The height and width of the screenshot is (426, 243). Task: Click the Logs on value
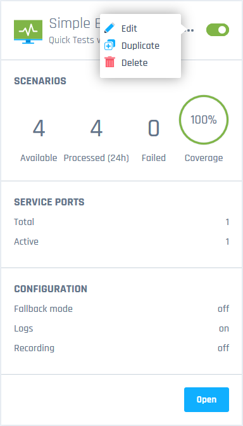(x=224, y=328)
